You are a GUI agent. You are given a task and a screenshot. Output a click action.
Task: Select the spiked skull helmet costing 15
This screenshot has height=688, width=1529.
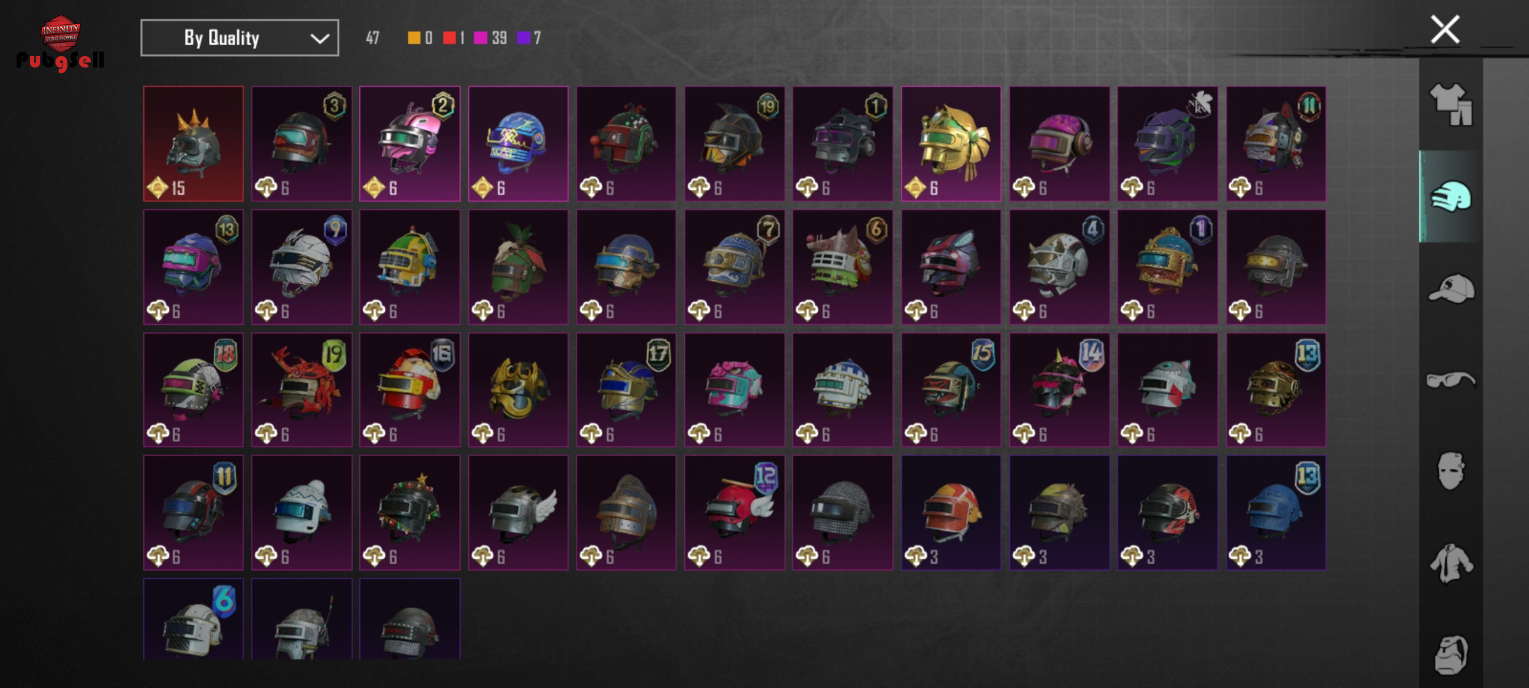pos(194,144)
